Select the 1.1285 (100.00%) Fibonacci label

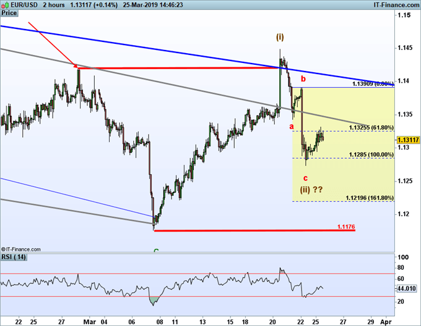pyautogui.click(x=371, y=155)
